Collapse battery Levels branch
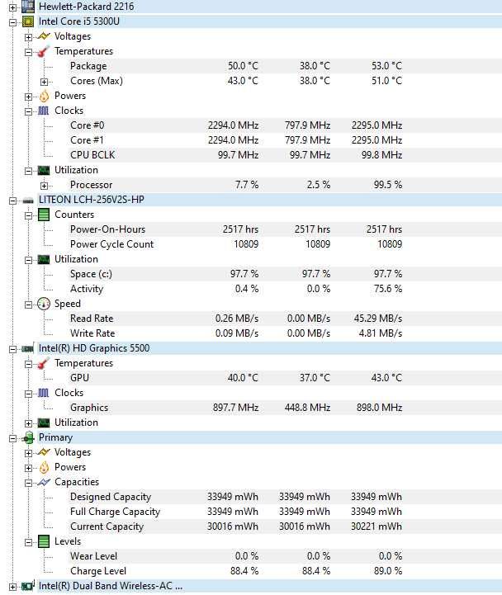The image size is (502, 595). click(x=28, y=542)
